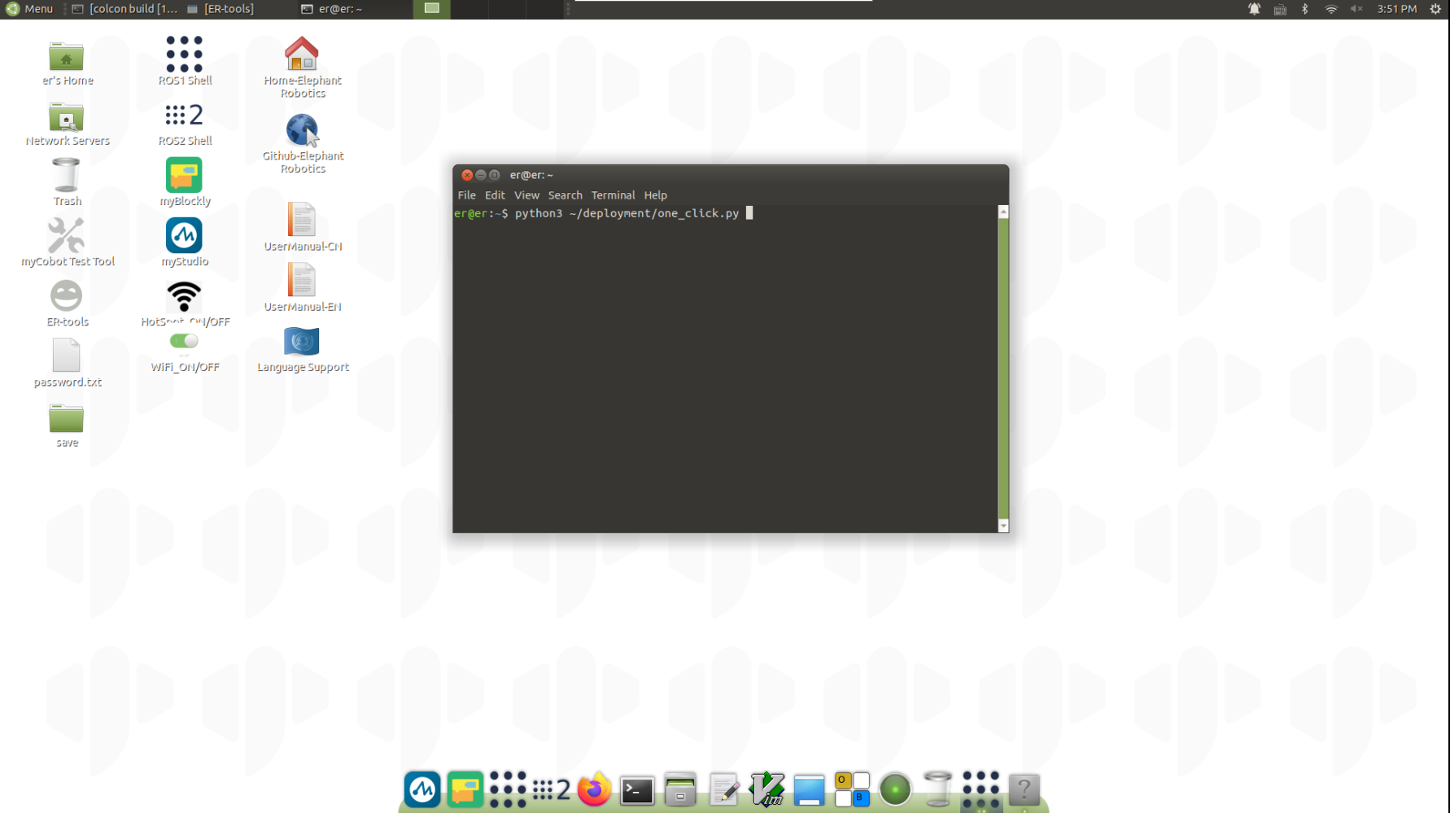Open the myStudio desktop icon
1450x813 pixels.
[184, 236]
